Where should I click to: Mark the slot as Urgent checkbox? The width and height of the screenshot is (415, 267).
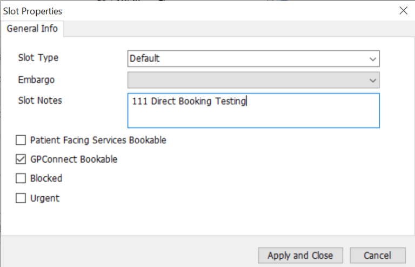pos(21,198)
